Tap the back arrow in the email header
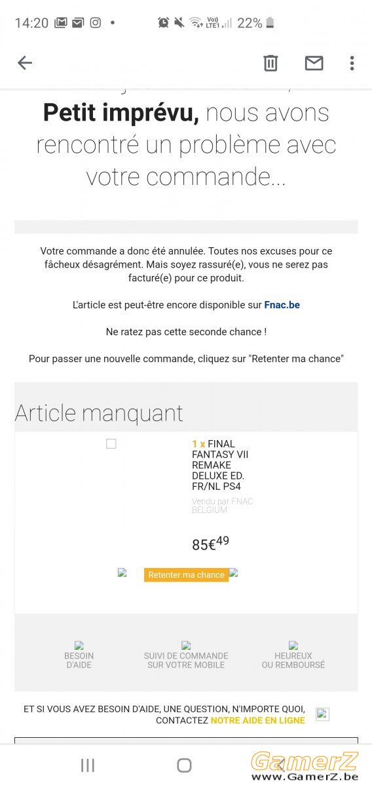 (x=25, y=63)
